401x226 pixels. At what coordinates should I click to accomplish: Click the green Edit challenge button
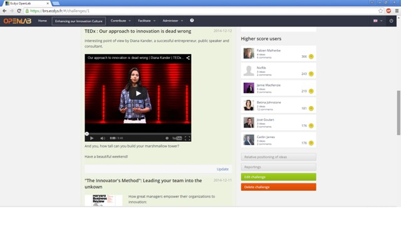[x=278, y=177]
